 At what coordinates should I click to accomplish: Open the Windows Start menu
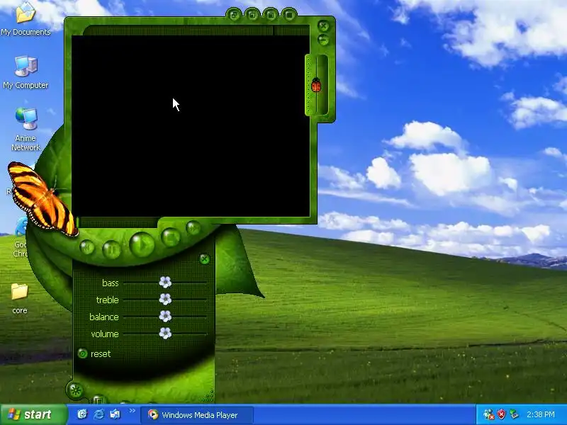[33, 414]
